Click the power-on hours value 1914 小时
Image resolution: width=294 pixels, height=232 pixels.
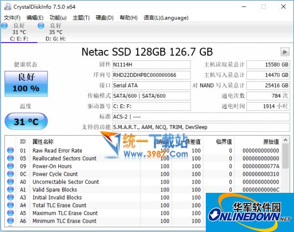click(268, 106)
